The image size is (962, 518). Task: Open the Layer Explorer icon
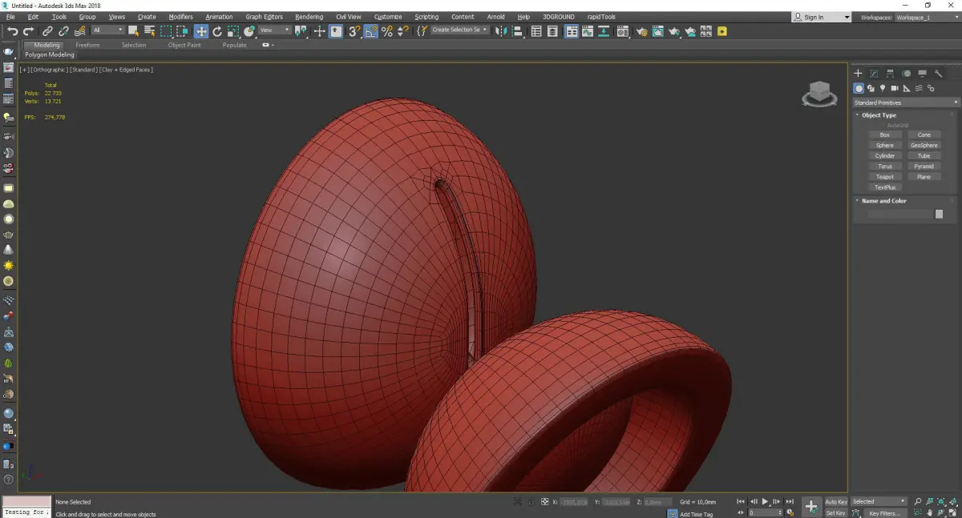click(554, 31)
